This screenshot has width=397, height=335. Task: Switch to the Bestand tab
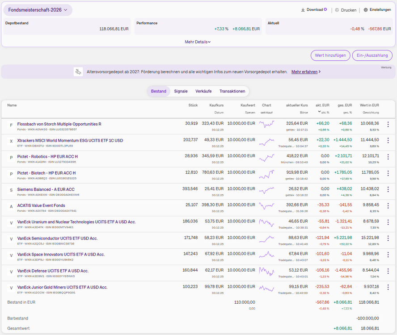click(159, 91)
